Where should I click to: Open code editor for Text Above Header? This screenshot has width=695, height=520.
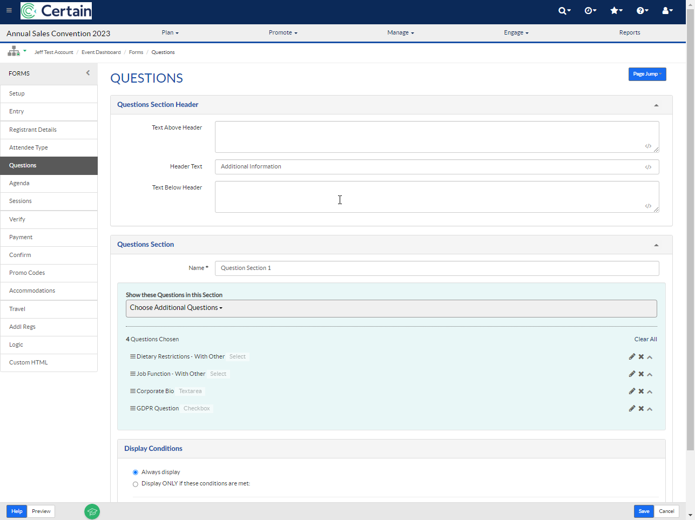click(x=648, y=146)
